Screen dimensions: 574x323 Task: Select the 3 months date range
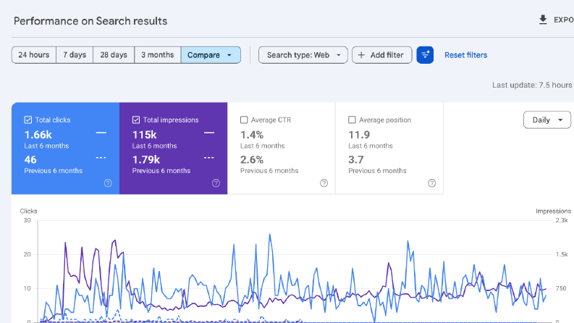tap(157, 55)
